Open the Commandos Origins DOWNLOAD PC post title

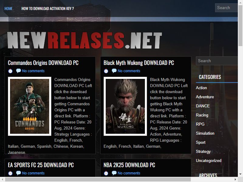[43, 63]
